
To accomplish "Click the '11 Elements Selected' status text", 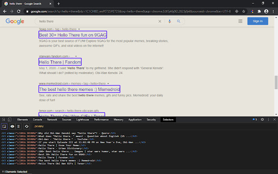I will tap(14, 171).
